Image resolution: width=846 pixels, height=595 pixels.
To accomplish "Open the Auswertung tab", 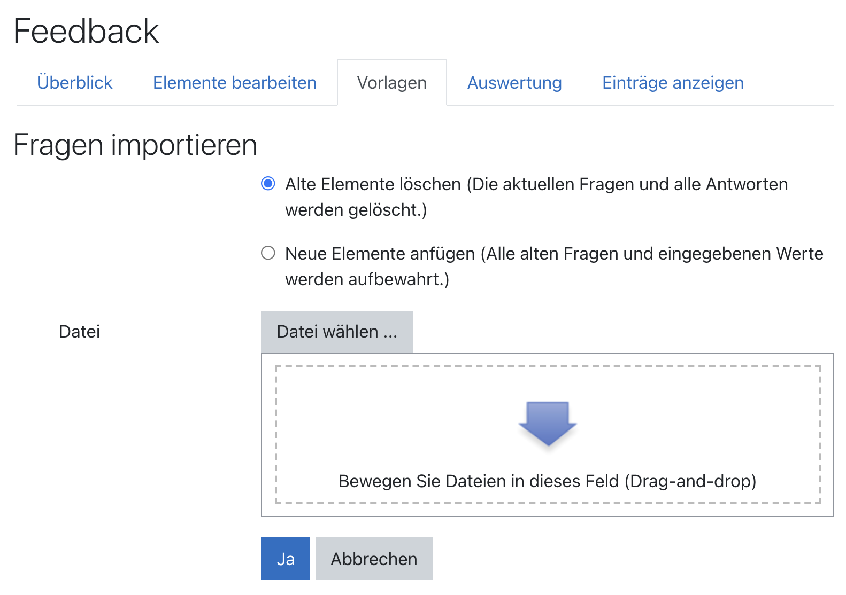I will coord(514,83).
